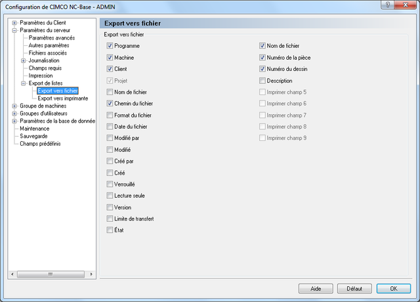Select the Paramètres du serveur label
This screenshot has width=420, height=302.
45,30
